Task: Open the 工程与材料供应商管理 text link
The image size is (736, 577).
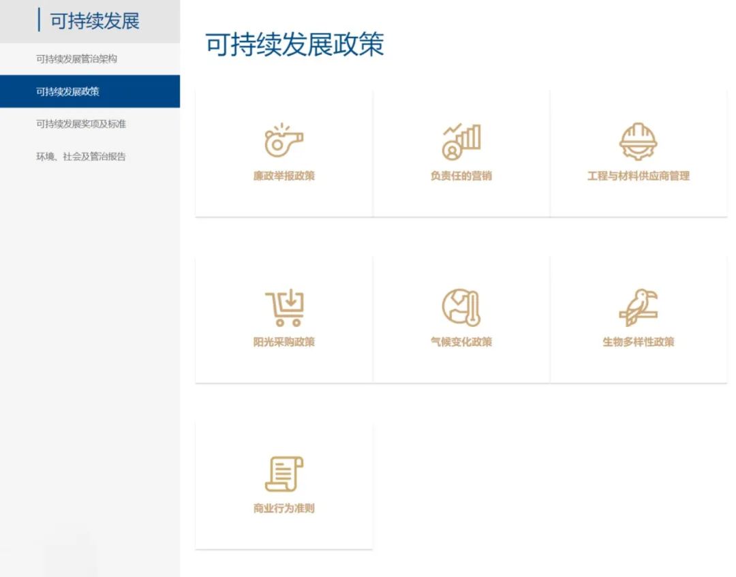Action: click(x=638, y=176)
